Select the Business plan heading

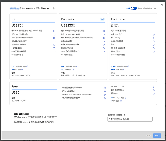point(68,19)
